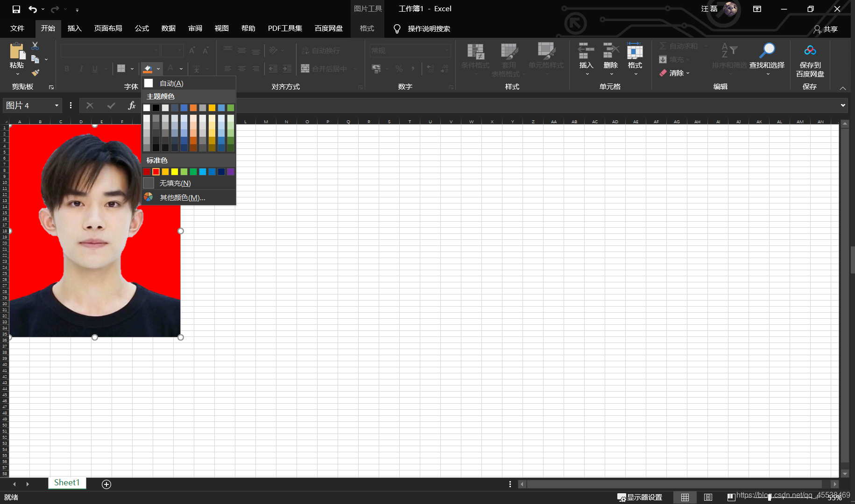Viewport: 855px width, 504px height.
Task: Open the Clear dropdown arrow
Action: tap(688, 73)
